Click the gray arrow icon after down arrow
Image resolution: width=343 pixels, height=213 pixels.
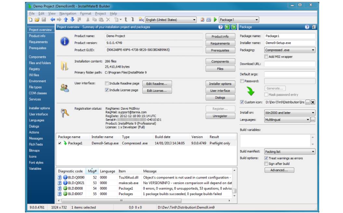point(79,20)
